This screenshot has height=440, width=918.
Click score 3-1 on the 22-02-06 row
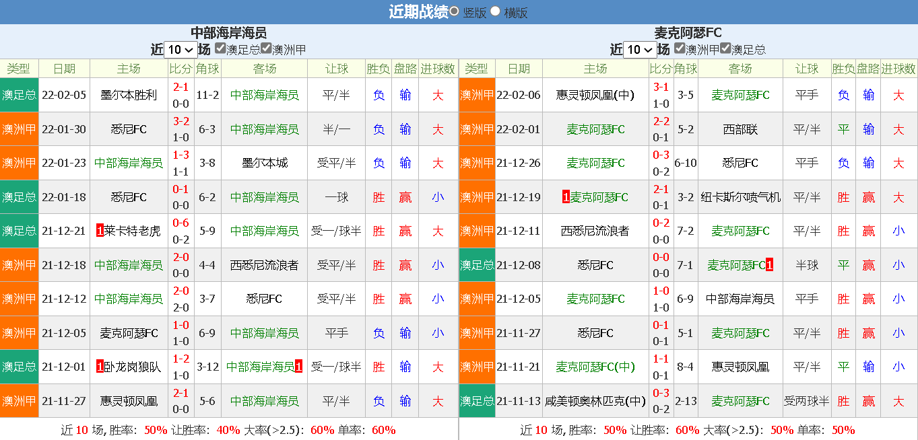[x=661, y=87]
